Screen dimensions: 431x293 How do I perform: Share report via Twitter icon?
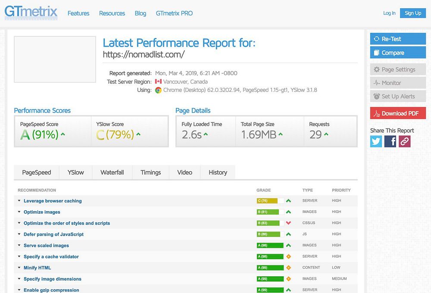click(376, 141)
